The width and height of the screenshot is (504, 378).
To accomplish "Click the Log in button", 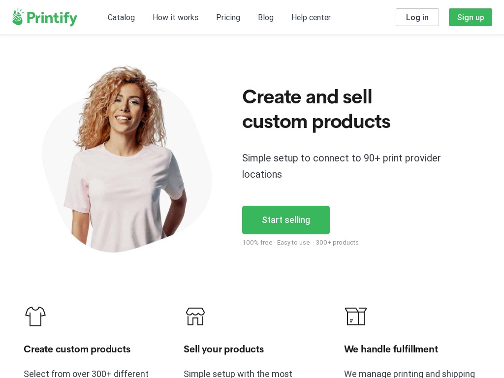I will 417,17.
